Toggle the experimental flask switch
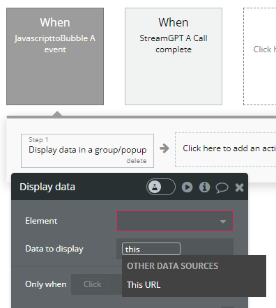 click(161, 187)
